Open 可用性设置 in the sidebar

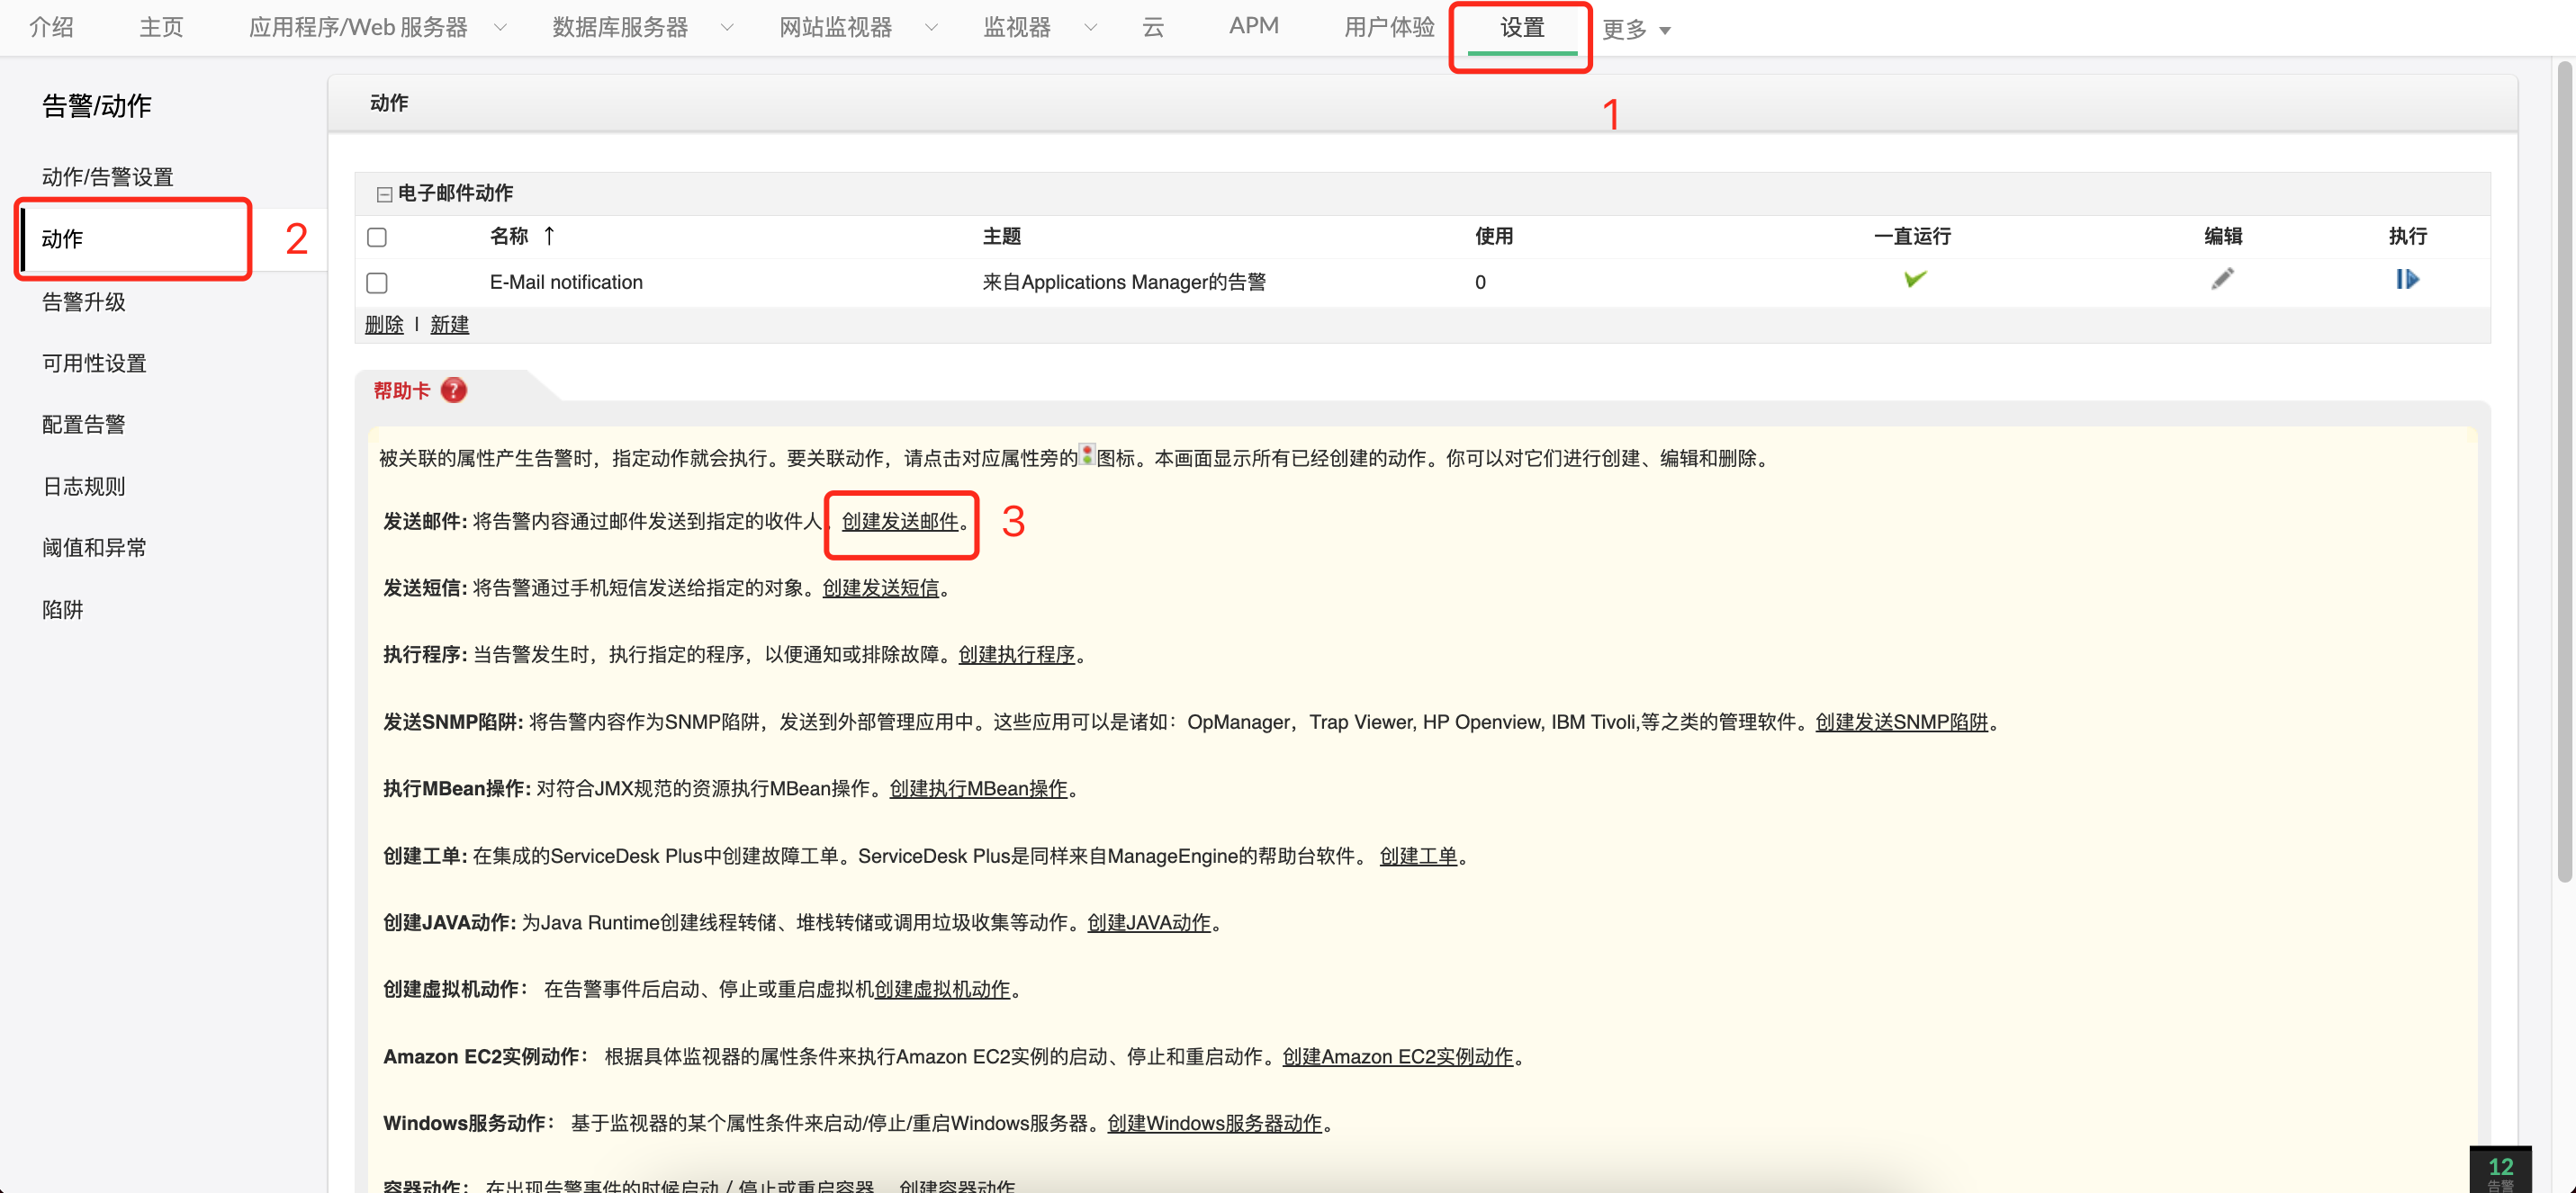[x=94, y=363]
